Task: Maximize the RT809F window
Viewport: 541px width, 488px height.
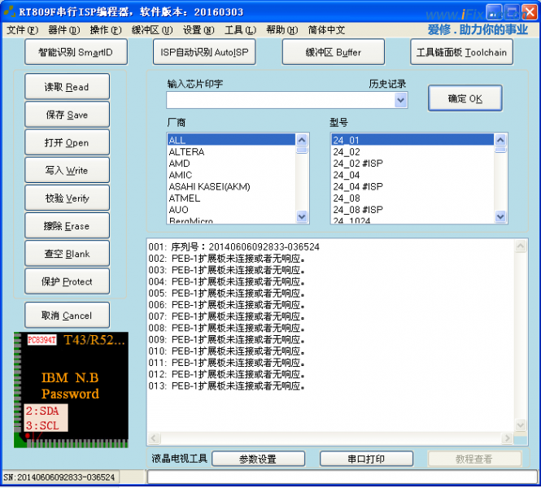Action: click(512, 12)
